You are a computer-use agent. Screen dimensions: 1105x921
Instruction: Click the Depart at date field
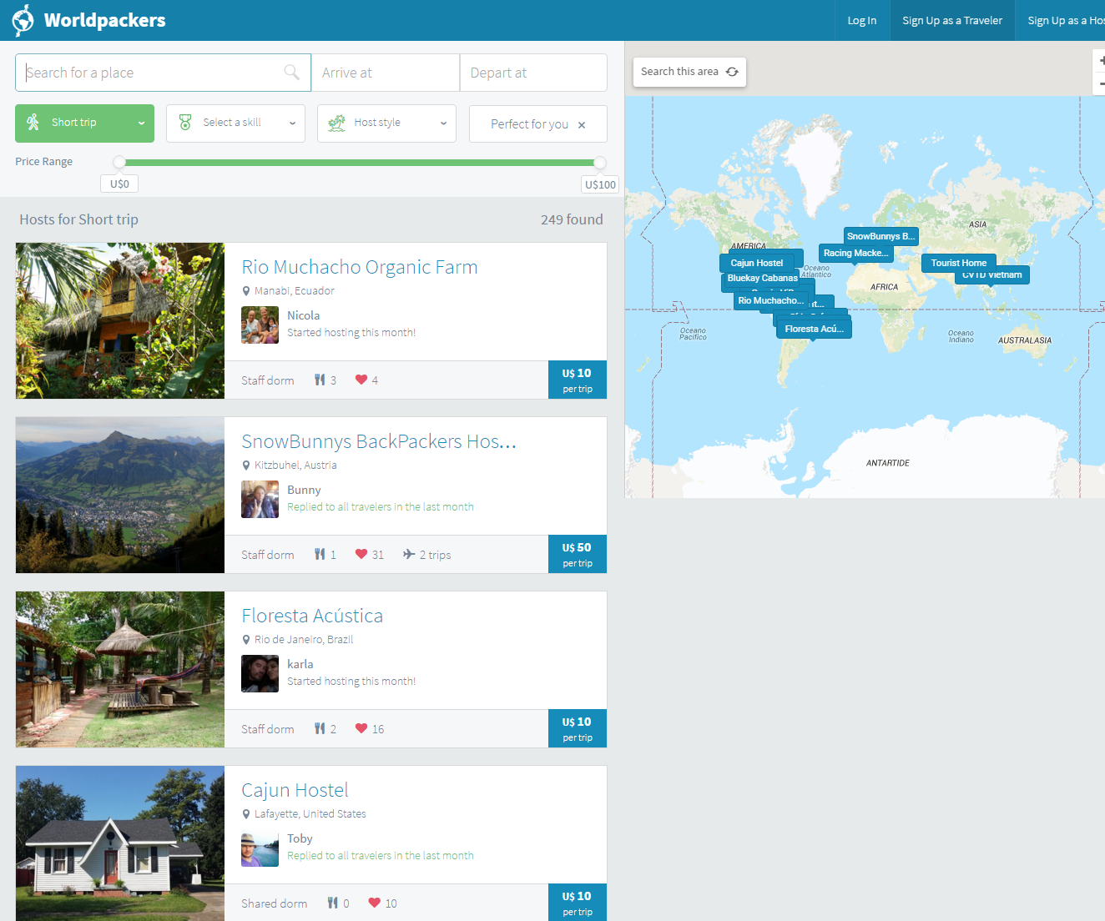pos(533,73)
